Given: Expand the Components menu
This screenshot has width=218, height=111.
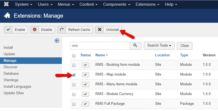Looking at the screenshot, I should click(116, 5).
